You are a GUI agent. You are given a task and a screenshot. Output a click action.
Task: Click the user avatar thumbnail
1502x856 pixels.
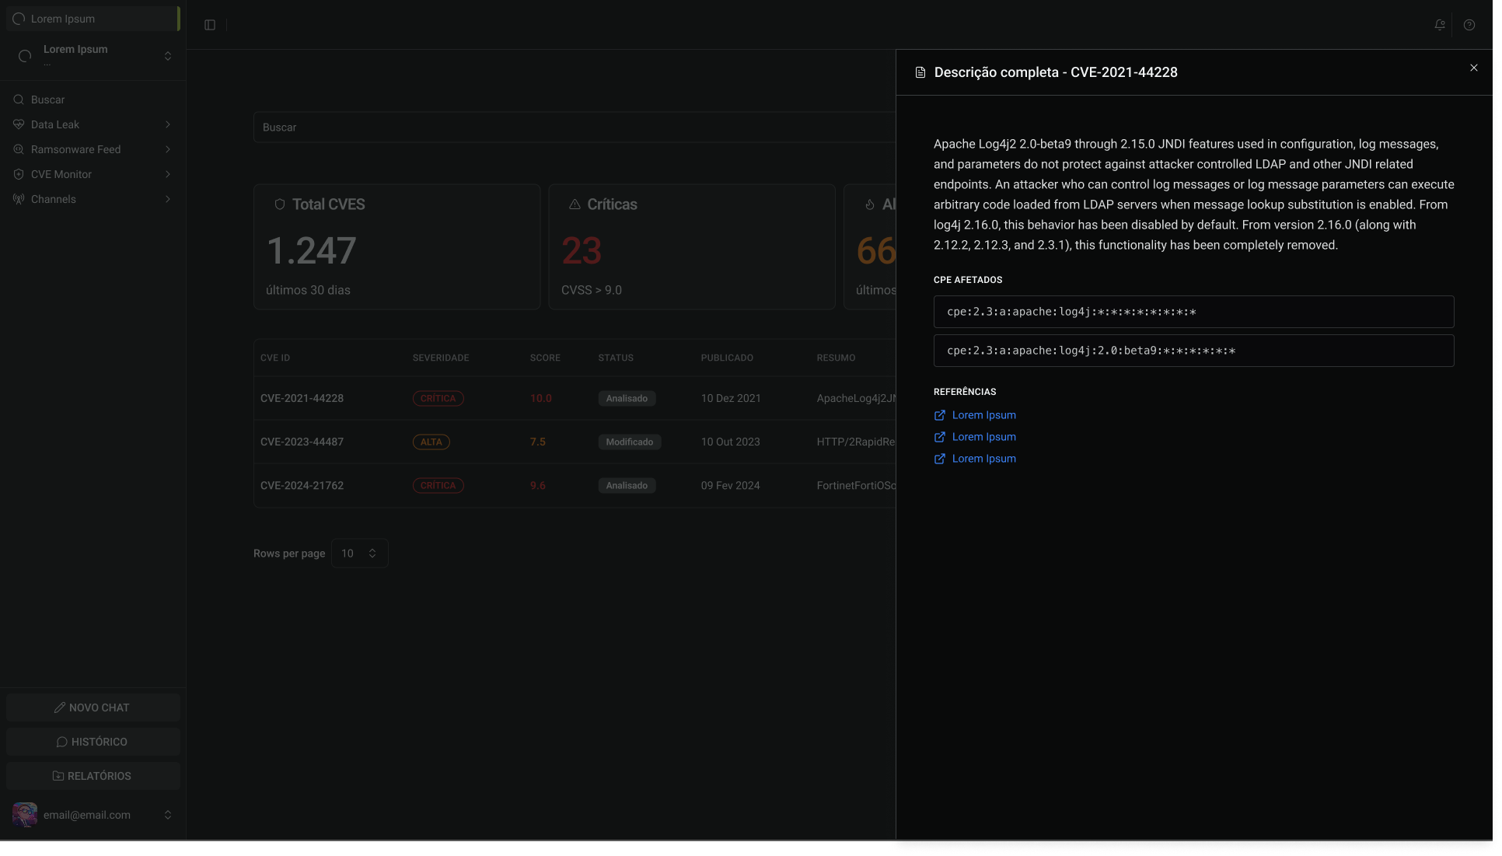(25, 815)
